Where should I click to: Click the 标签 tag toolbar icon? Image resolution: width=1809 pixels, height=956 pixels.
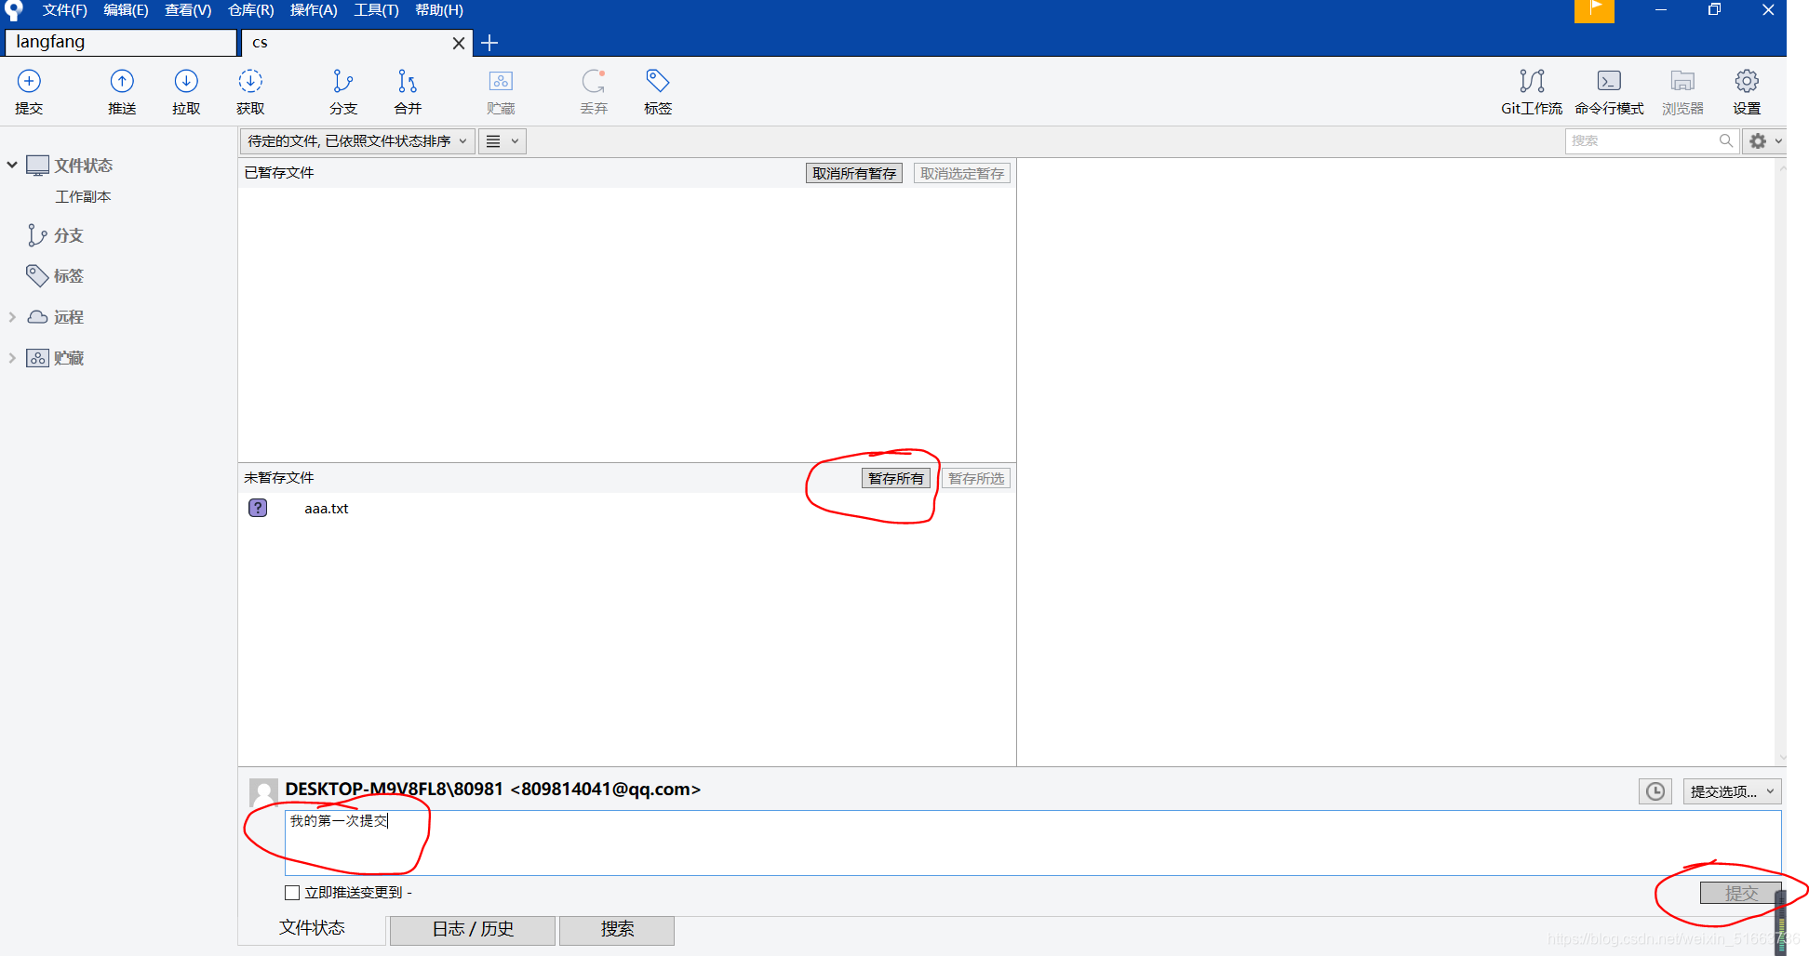[x=658, y=91]
